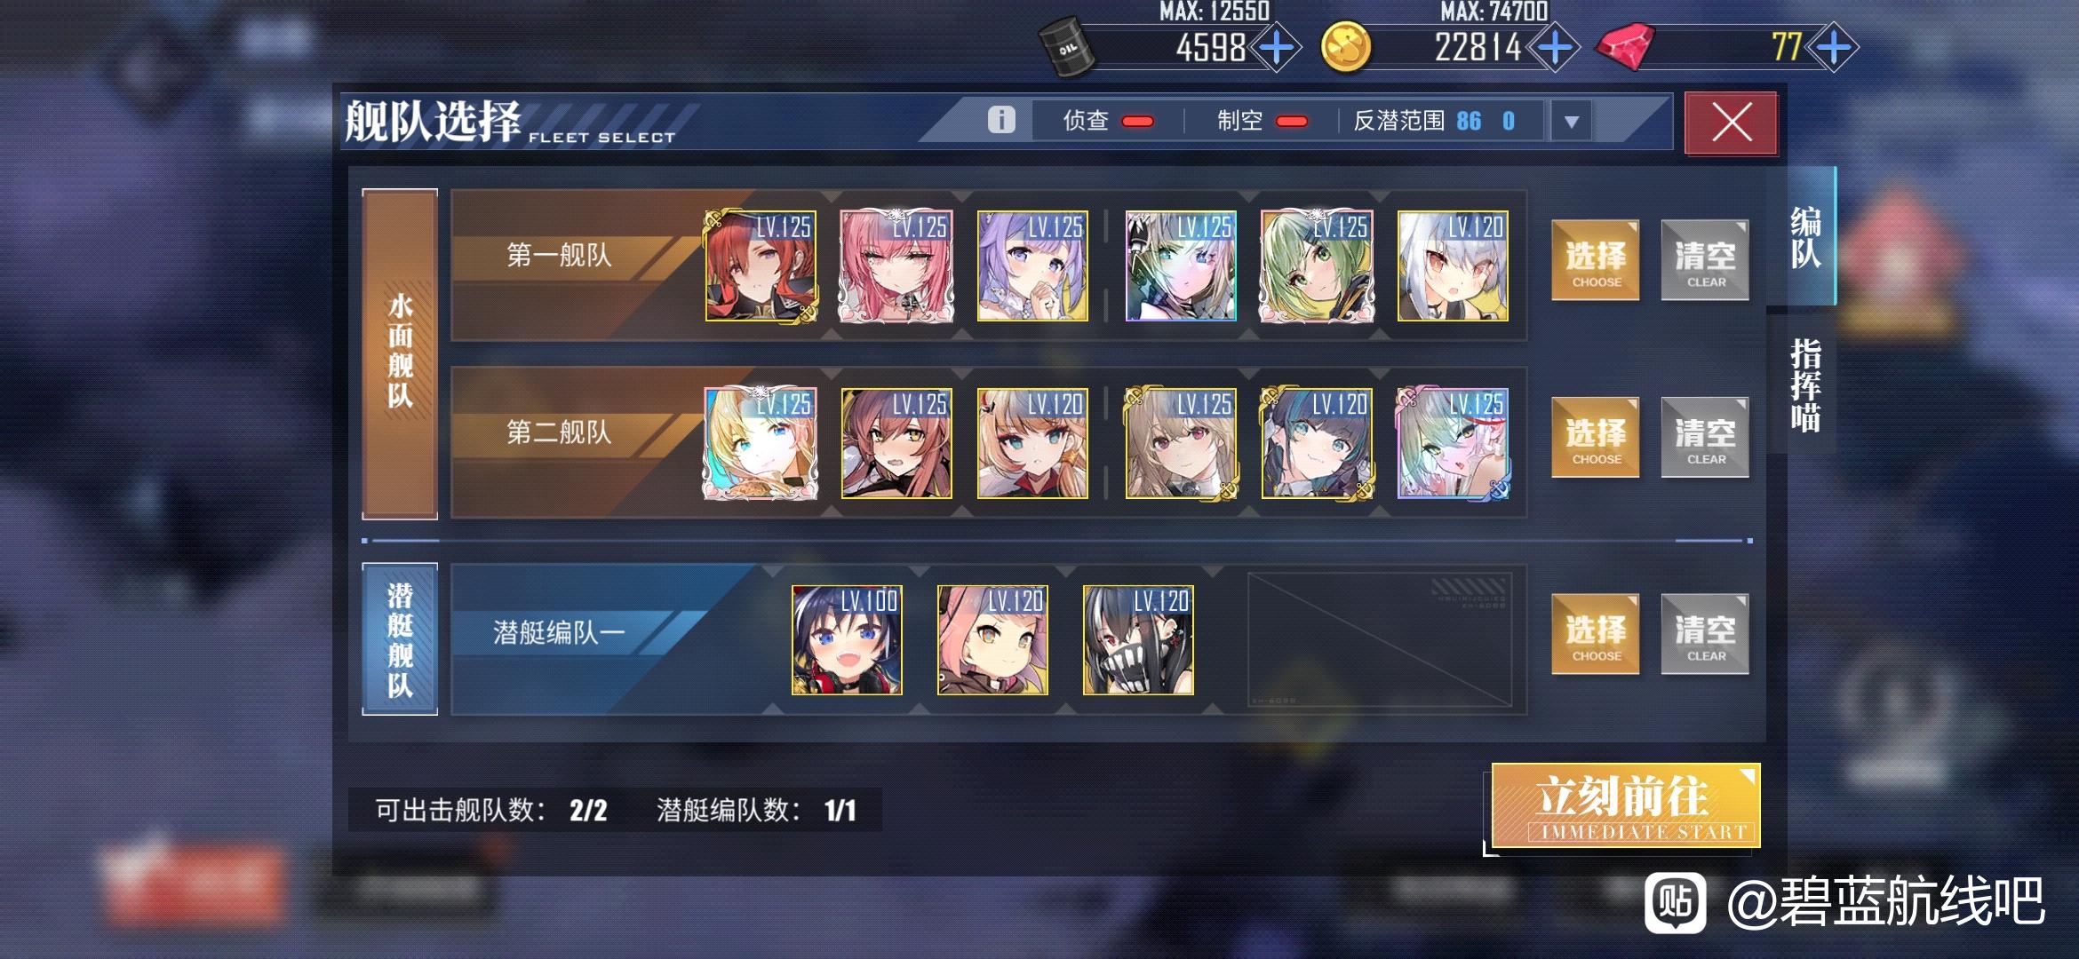
Task: Expand the fleet stats dropdown arrow
Action: [1571, 122]
